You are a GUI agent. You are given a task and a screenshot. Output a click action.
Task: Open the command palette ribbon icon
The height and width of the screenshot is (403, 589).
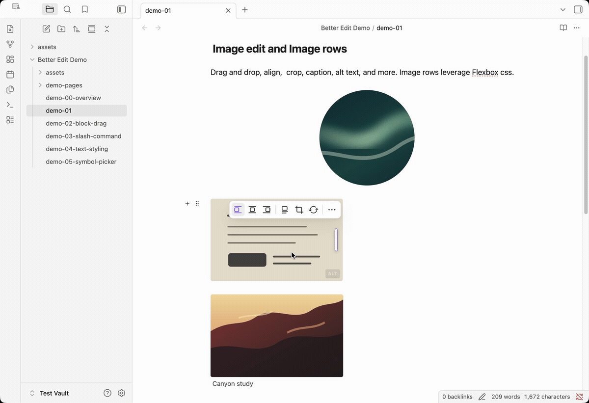[x=10, y=105]
